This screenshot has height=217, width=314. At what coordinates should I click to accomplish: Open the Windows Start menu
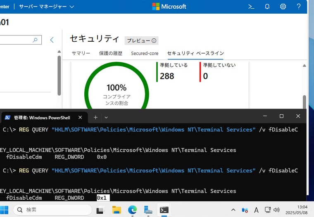[x=4, y=210]
